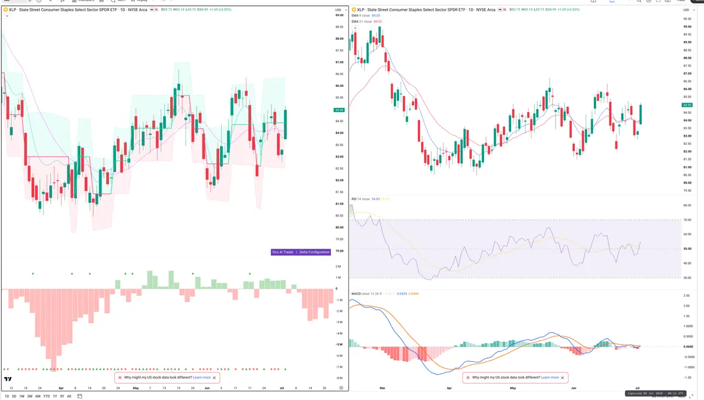Viewport: 704px width, 400px height.
Task: Click 84.99 price label on left price axis
Action: (x=339, y=110)
